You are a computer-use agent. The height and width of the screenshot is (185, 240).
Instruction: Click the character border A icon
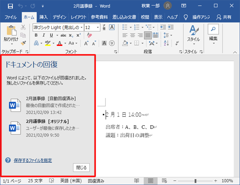click(x=112, y=27)
